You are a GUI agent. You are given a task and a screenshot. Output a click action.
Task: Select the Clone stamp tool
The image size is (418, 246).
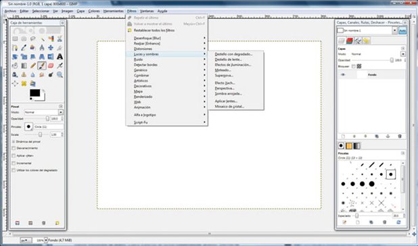(24, 74)
